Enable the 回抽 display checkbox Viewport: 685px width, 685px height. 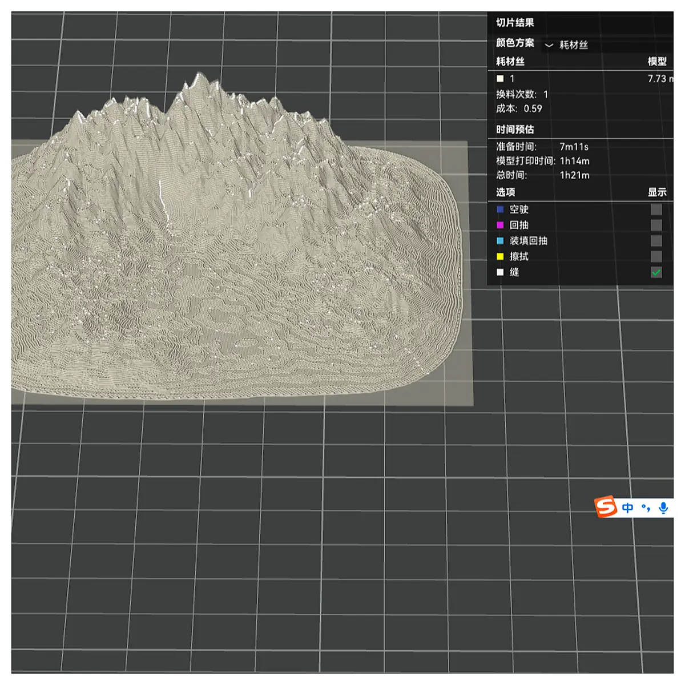(656, 225)
